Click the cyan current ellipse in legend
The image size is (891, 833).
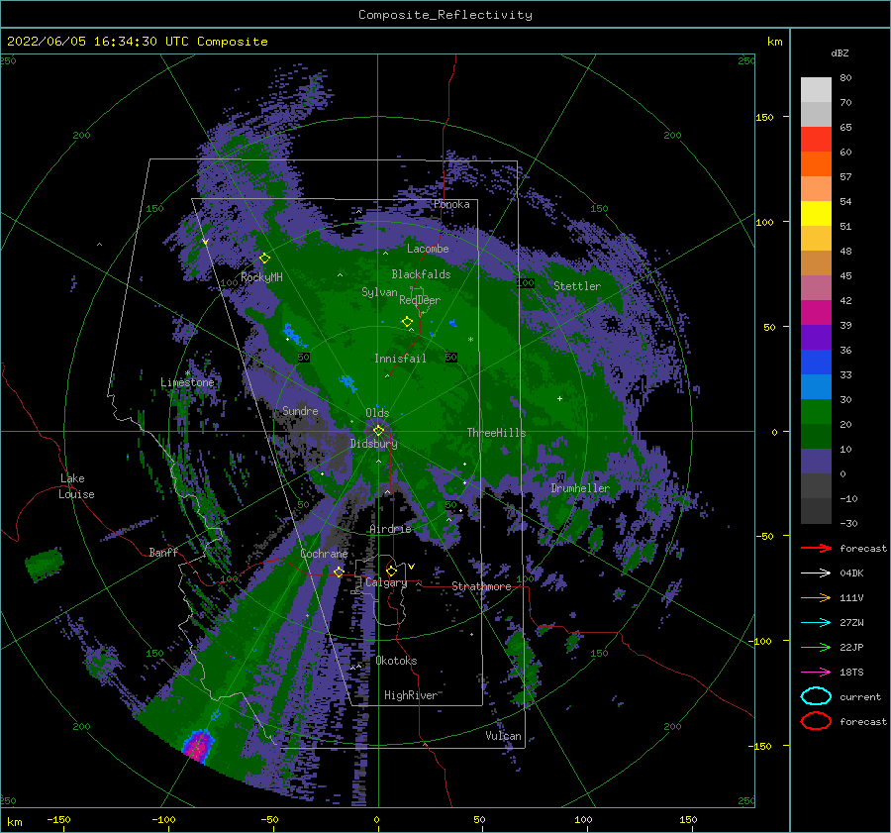click(x=816, y=696)
